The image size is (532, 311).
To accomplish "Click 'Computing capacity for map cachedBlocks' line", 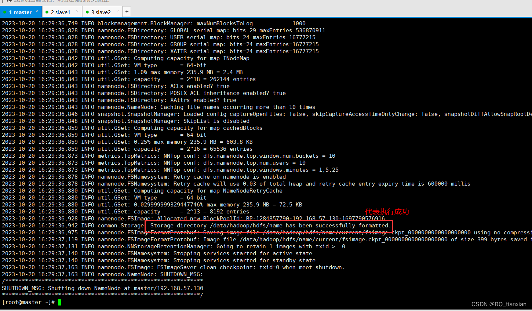I will coord(132,128).
